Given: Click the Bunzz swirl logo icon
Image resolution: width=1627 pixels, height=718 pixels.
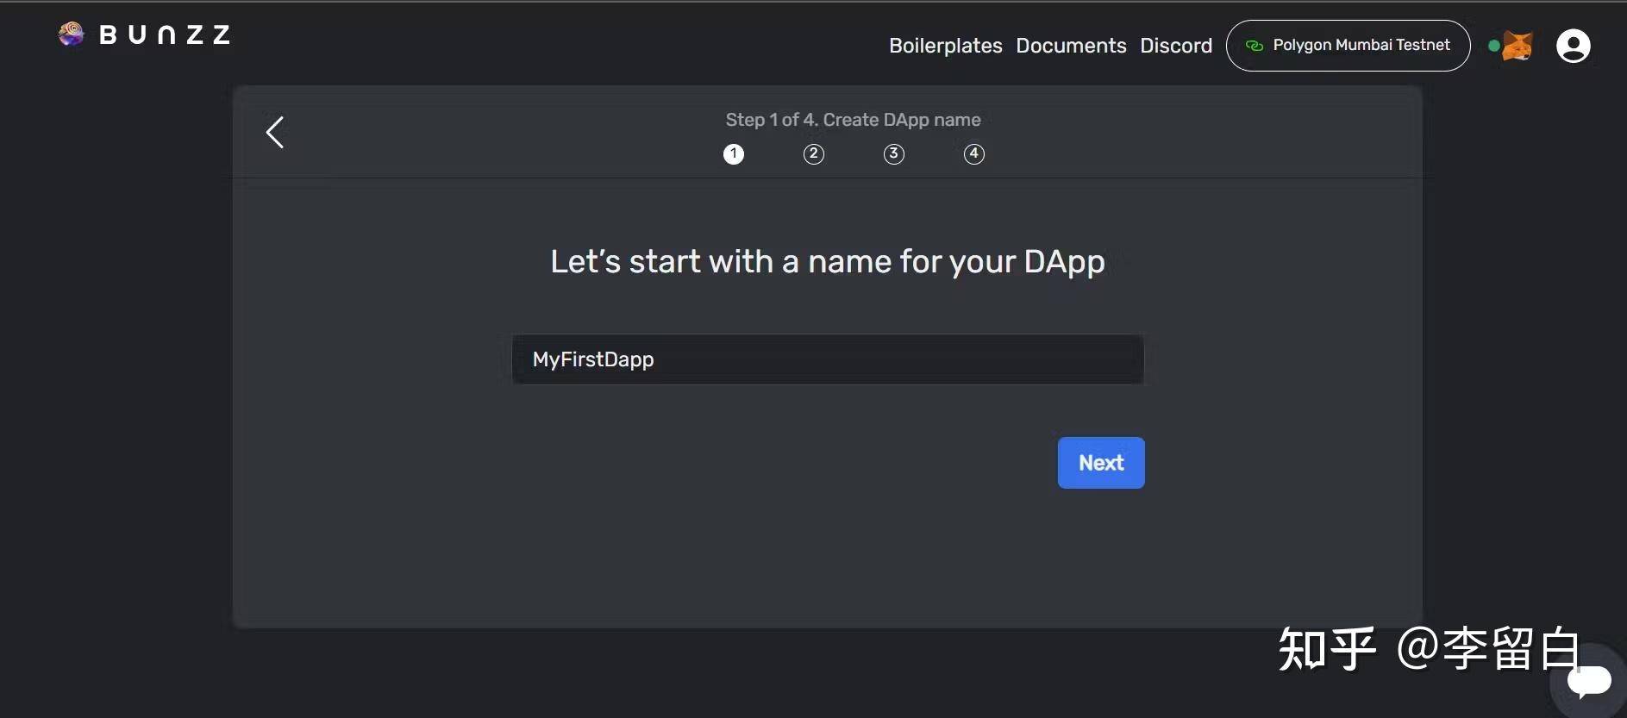Looking at the screenshot, I should tap(71, 34).
